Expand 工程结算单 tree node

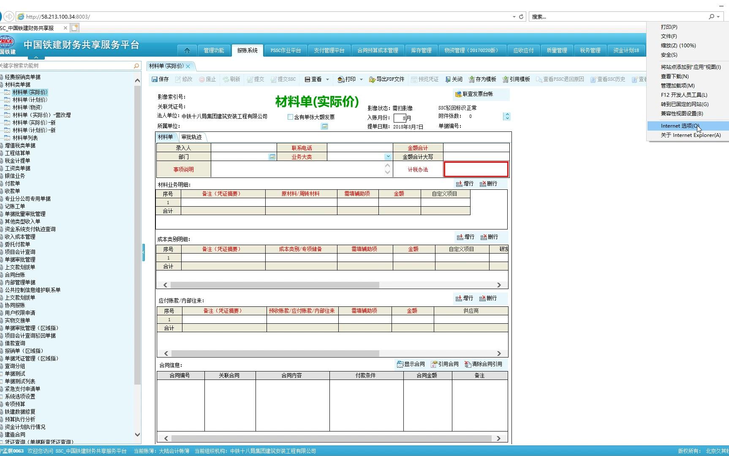[x=2, y=153]
